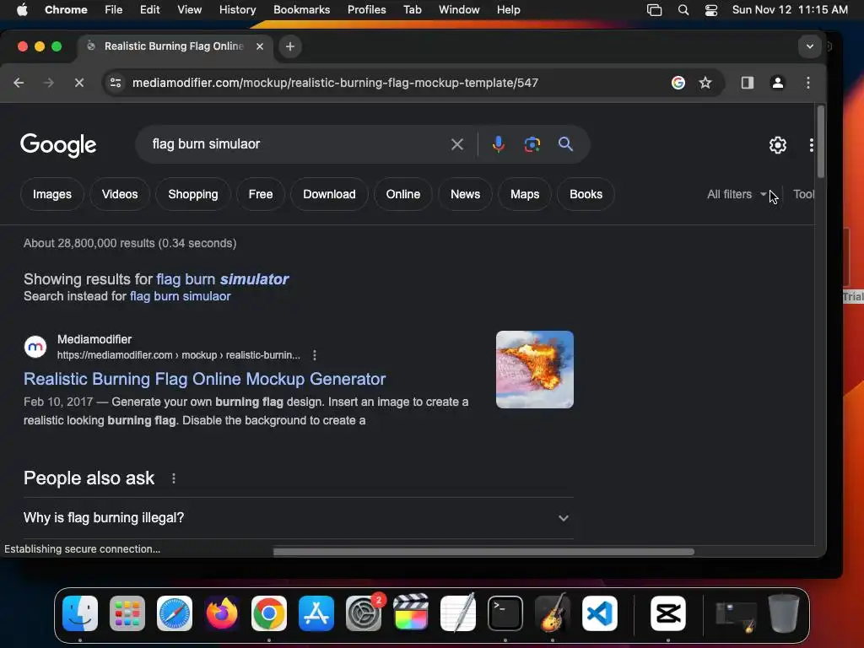Viewport: 864px width, 648px height.
Task: Open Google quick settings gear
Action: (777, 145)
